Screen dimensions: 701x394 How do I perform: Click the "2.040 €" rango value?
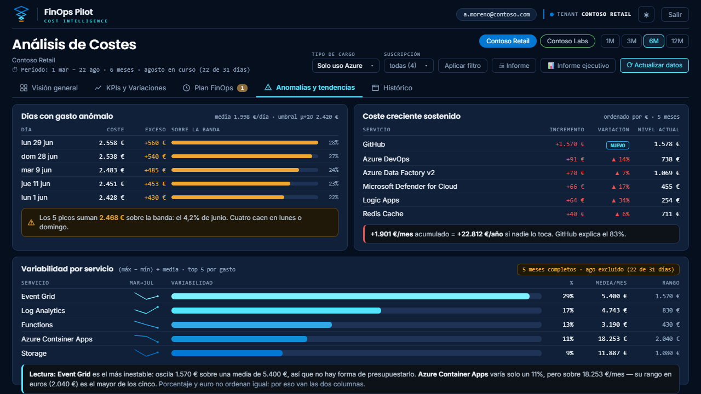click(x=668, y=339)
